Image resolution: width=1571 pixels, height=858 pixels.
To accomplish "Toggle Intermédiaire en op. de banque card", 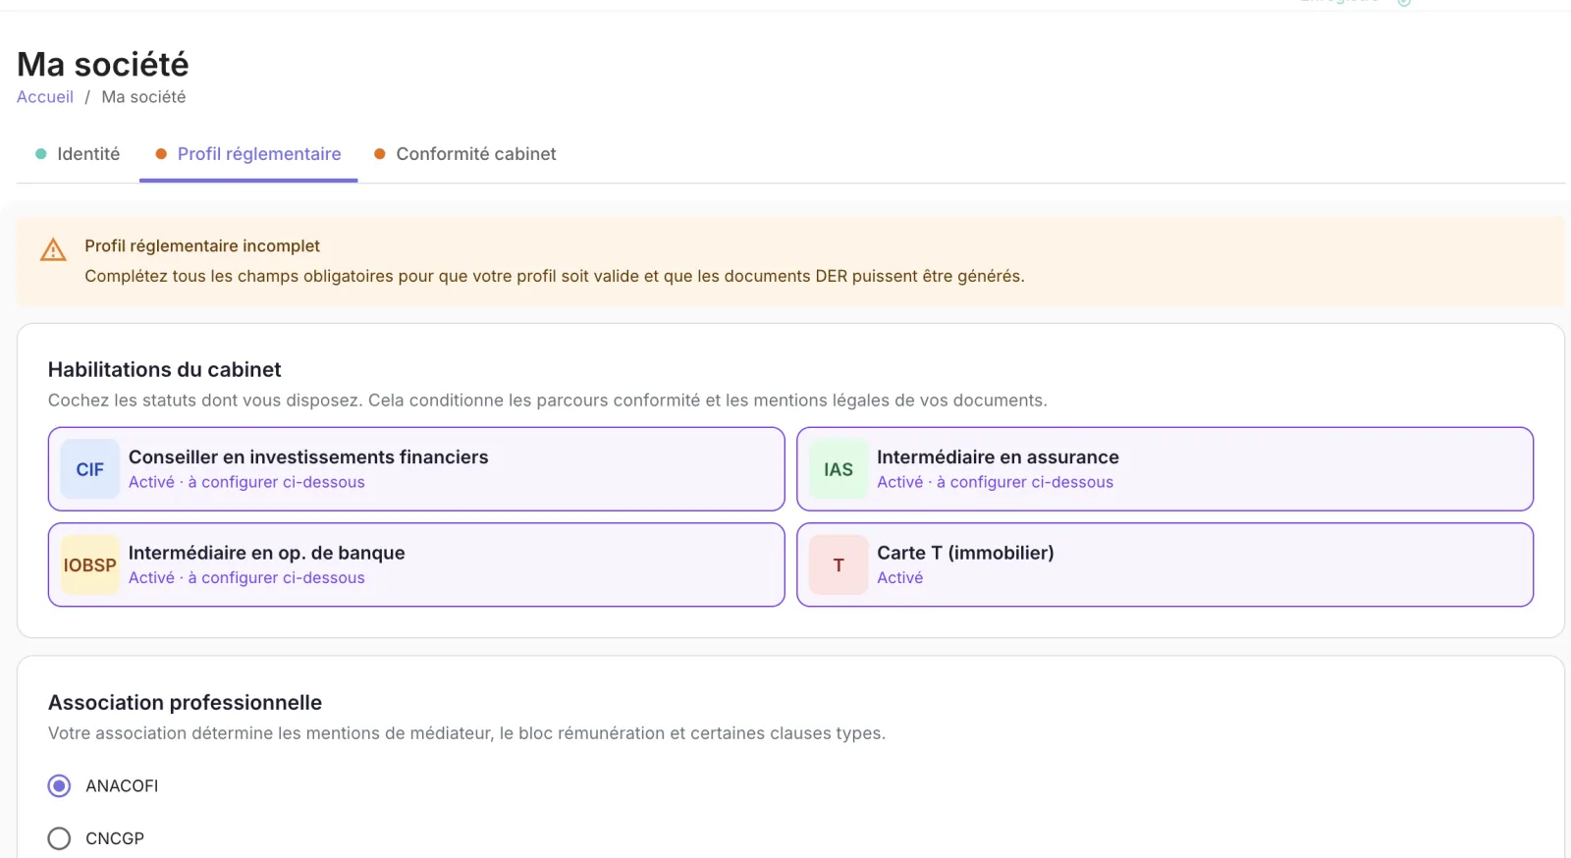I will 416,564.
